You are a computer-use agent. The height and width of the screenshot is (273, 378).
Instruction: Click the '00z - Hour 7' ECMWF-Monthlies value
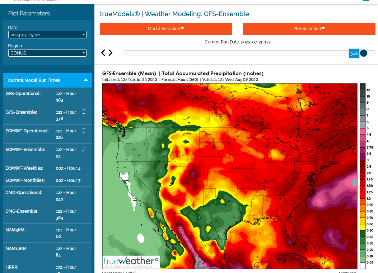(68, 180)
